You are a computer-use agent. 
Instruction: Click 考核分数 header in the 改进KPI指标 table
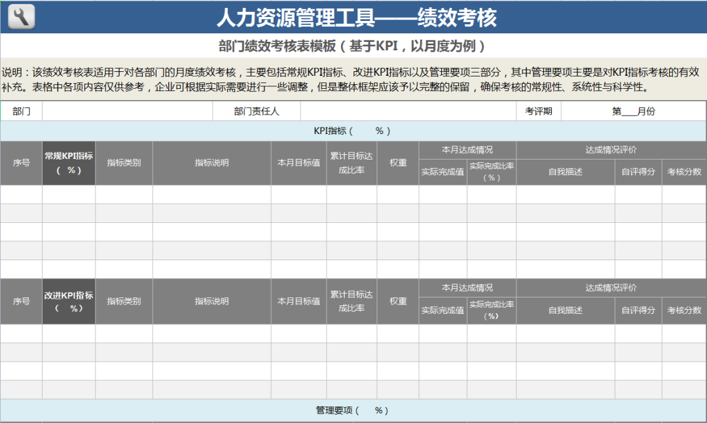[685, 311]
